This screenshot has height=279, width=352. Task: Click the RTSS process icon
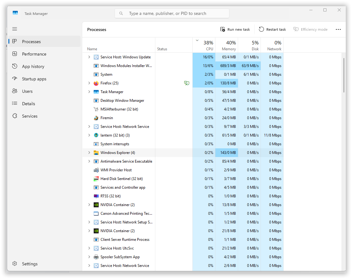96,196
